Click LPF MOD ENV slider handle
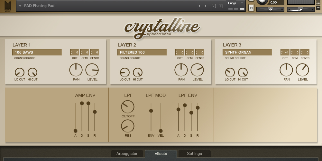This screenshot has height=161, width=322. coord(151,111)
